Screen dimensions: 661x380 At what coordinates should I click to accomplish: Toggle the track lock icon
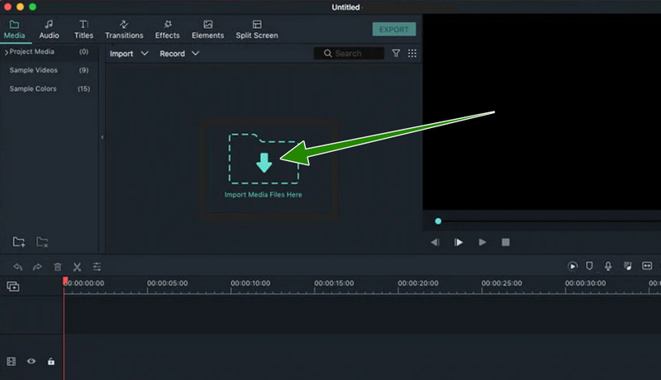pos(51,361)
